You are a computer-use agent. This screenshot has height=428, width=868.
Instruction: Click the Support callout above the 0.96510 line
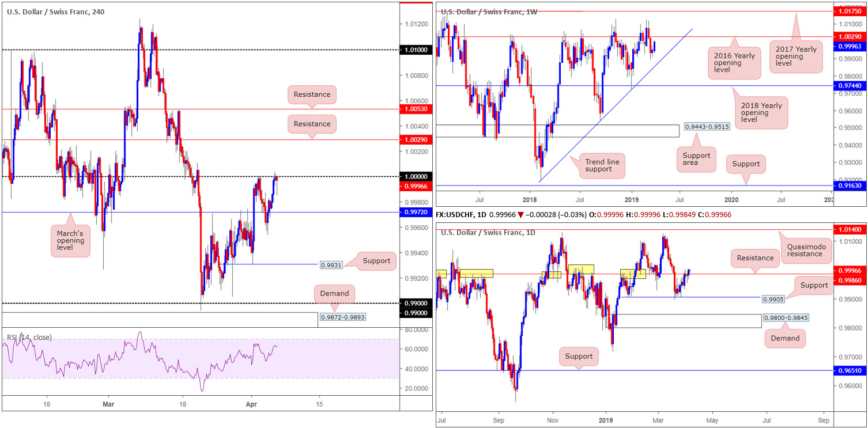(x=579, y=357)
